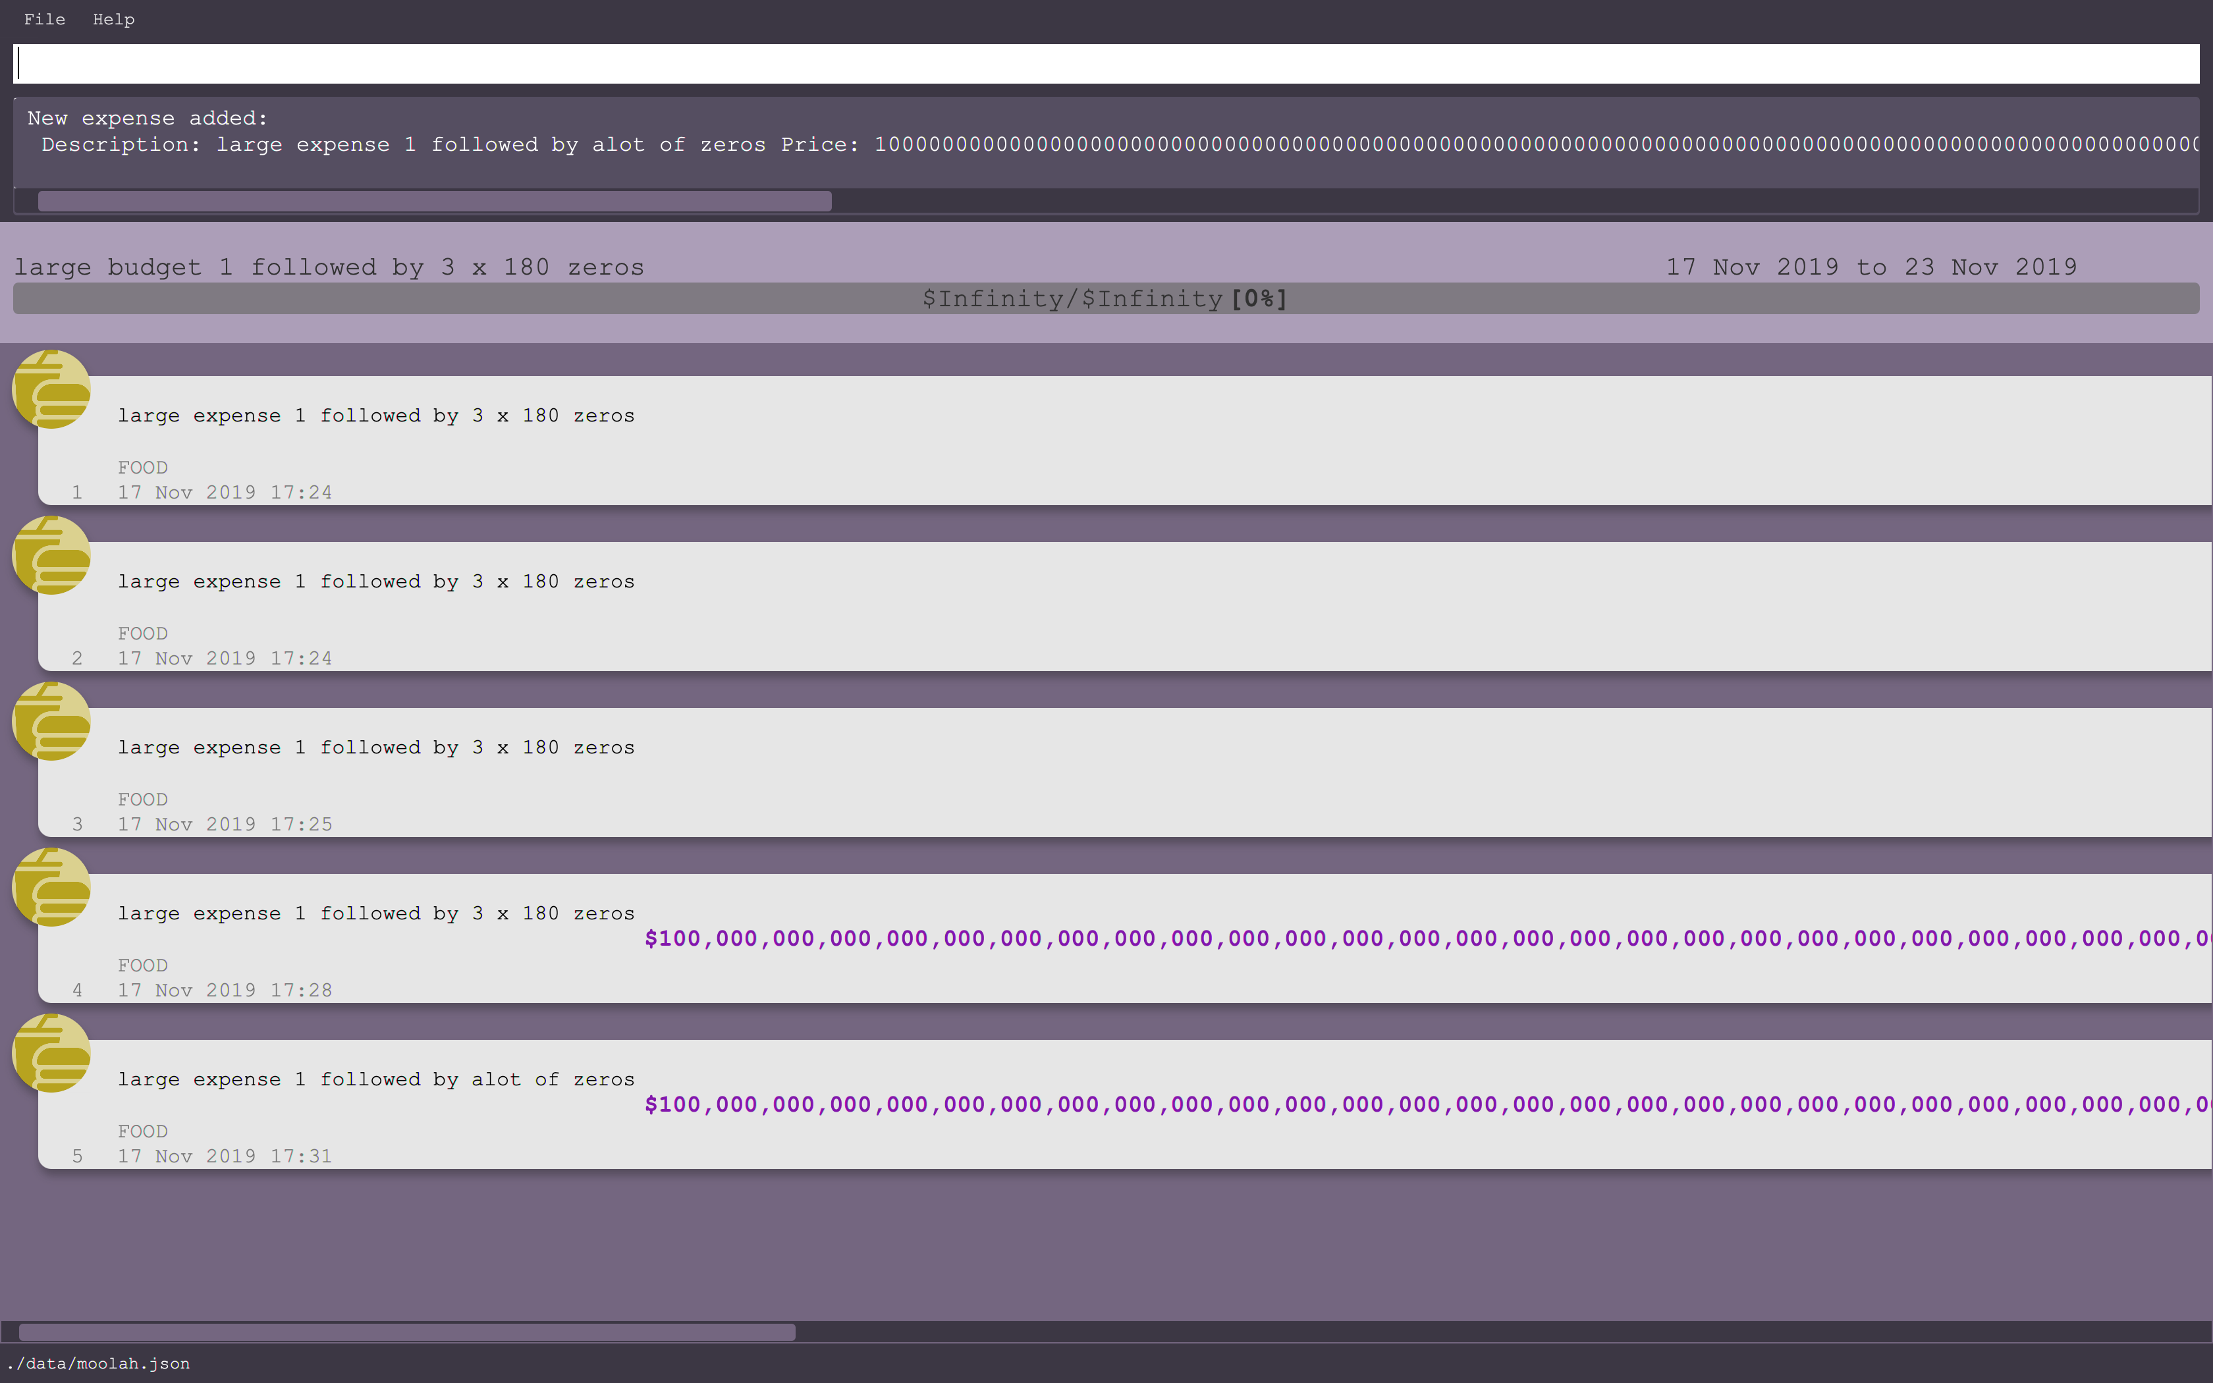Click the expense list horizontal scrollbar thumb
2213x1383 pixels.
[407, 1332]
